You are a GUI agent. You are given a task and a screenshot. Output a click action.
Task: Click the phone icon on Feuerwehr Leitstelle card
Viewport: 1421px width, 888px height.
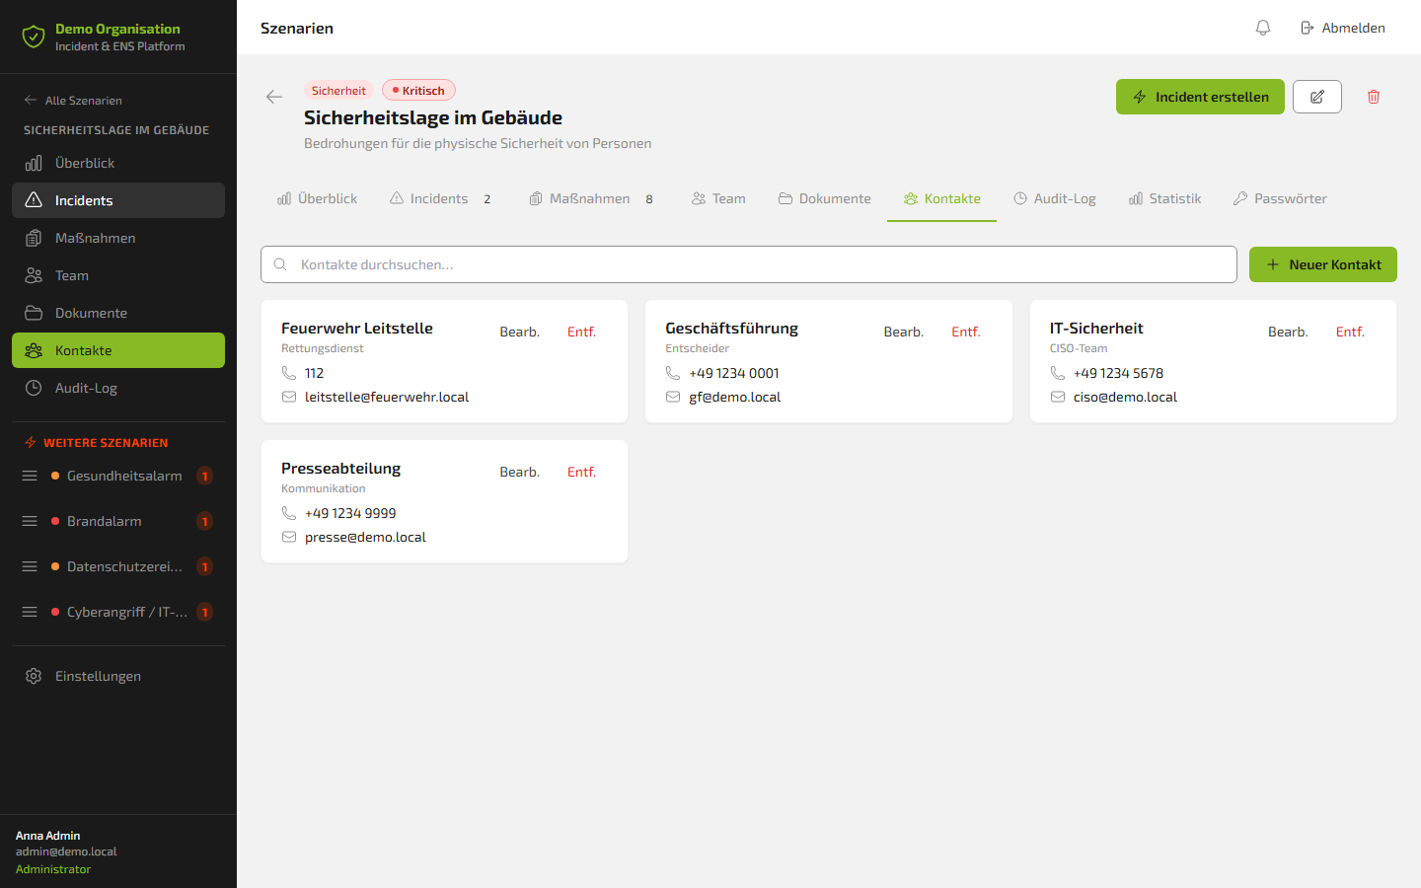point(289,373)
